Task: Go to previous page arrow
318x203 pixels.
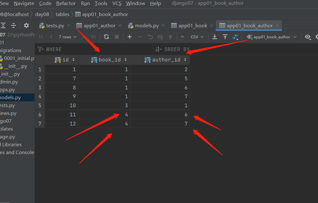Action: click(x=51, y=37)
